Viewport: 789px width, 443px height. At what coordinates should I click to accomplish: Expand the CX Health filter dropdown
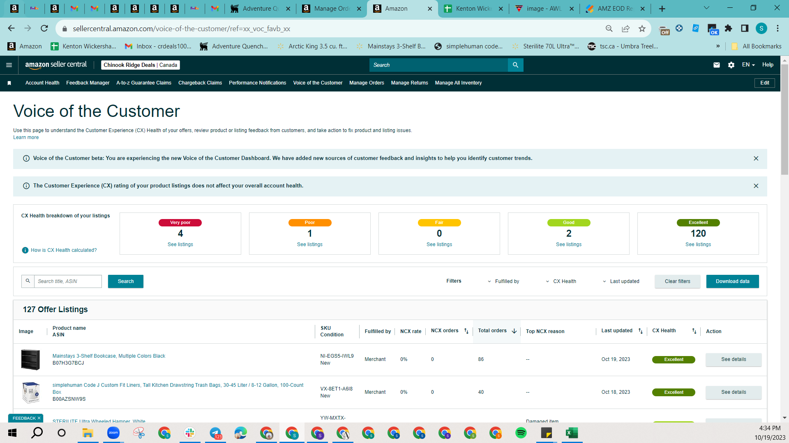(x=561, y=281)
